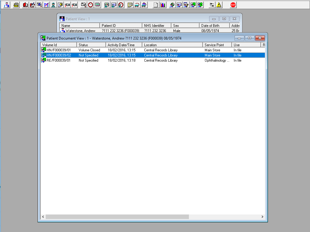Close the Patient Document View window
Viewport: 310px width, 232px height.
260,38
